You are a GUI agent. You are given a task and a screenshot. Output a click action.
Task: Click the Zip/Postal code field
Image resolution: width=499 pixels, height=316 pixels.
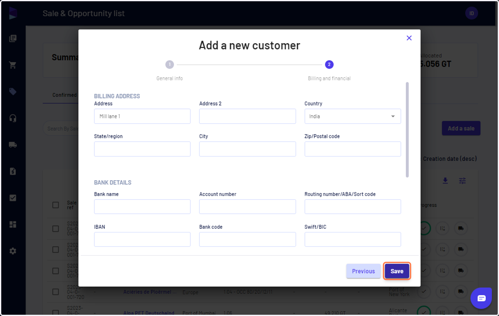tap(353, 149)
